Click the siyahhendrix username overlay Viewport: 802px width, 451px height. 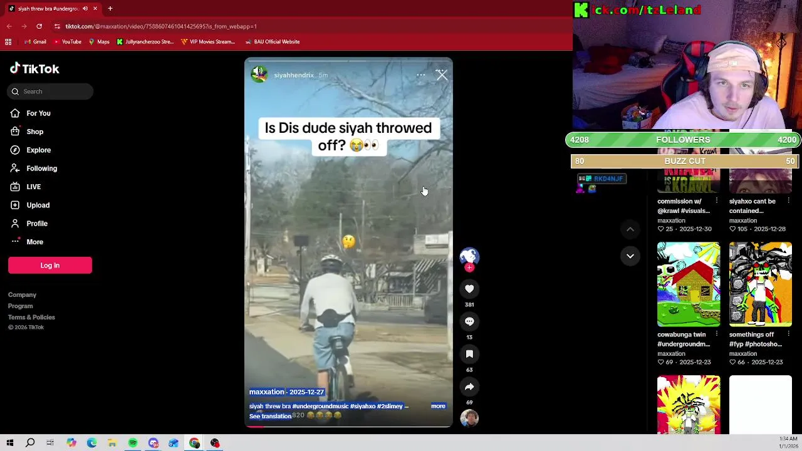pos(293,75)
